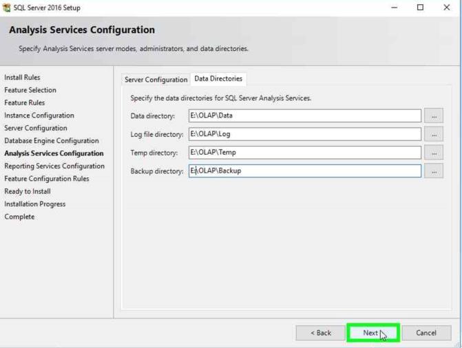Minimize the setup window
The image size is (462, 348).
tap(395, 8)
